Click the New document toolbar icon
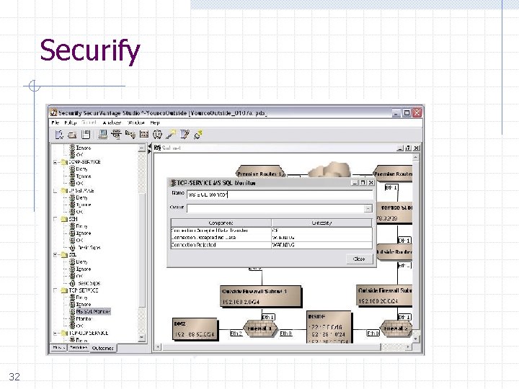Screen dimensions: 519x389 pyautogui.click(x=59, y=134)
